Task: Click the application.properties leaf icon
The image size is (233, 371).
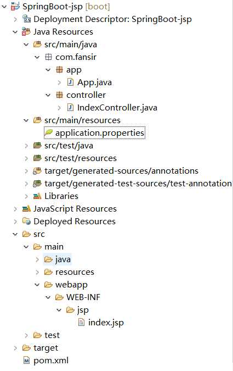Action: [x=49, y=132]
